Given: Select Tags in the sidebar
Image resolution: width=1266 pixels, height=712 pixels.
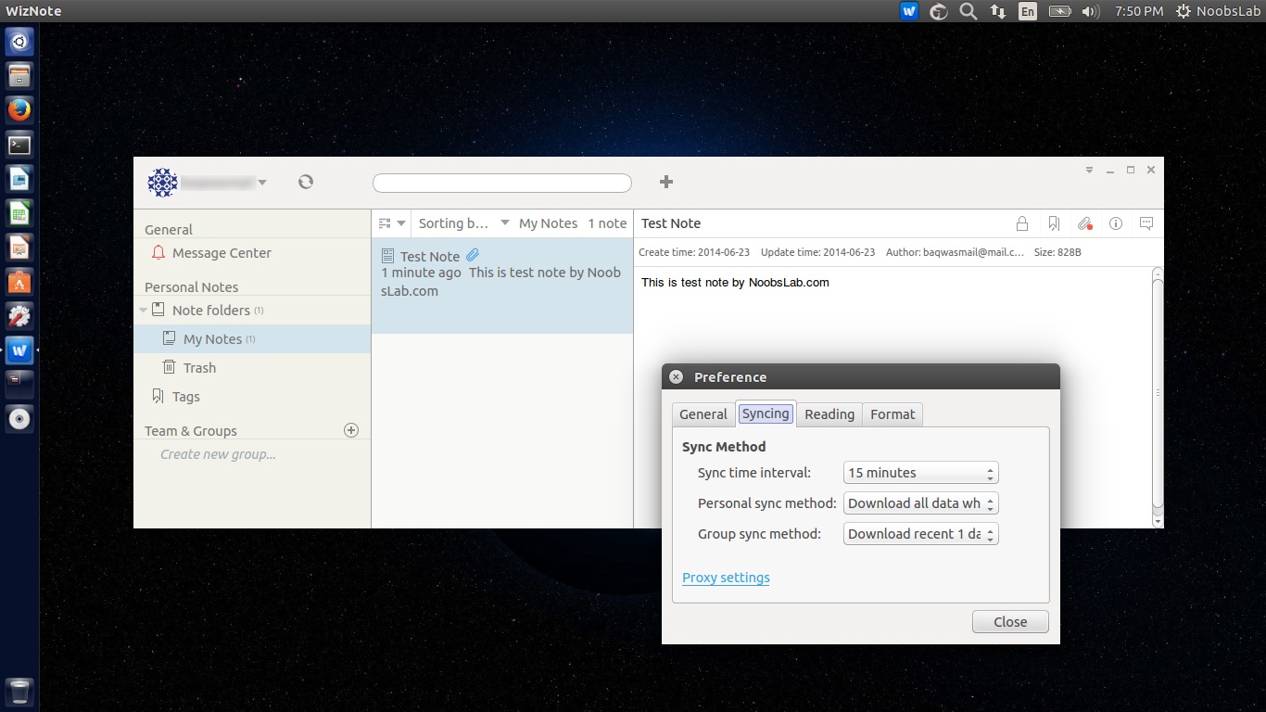Looking at the screenshot, I should tap(252, 397).
